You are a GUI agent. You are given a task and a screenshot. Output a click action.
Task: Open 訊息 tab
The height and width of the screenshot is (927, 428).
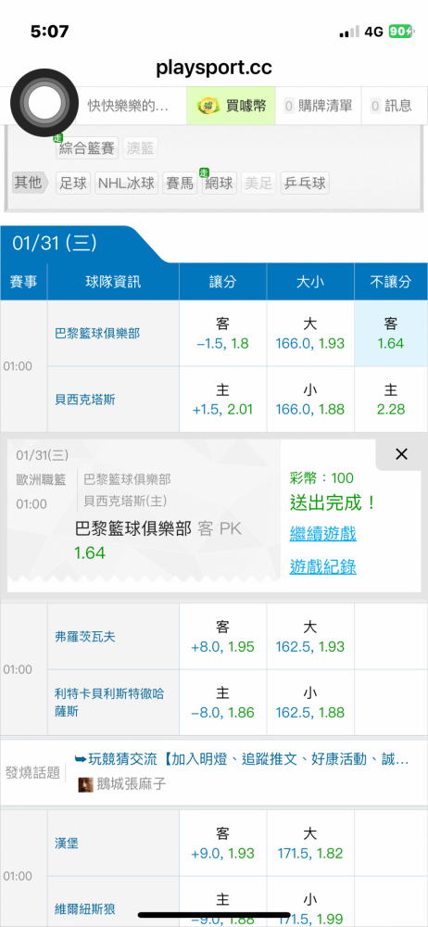pos(391,106)
